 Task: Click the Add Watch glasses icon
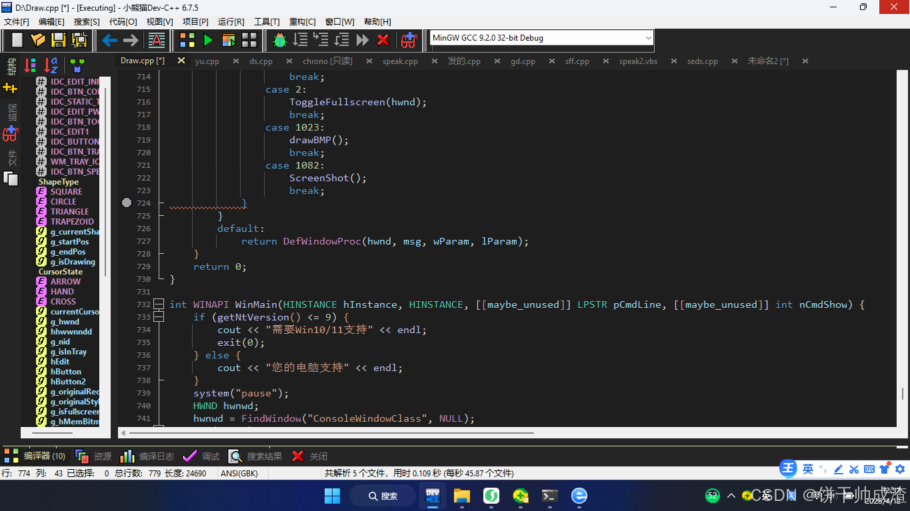pyautogui.click(x=408, y=40)
